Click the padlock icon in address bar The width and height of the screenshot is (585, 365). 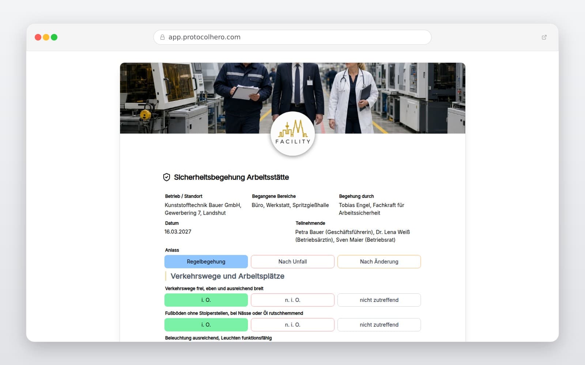[x=162, y=37]
